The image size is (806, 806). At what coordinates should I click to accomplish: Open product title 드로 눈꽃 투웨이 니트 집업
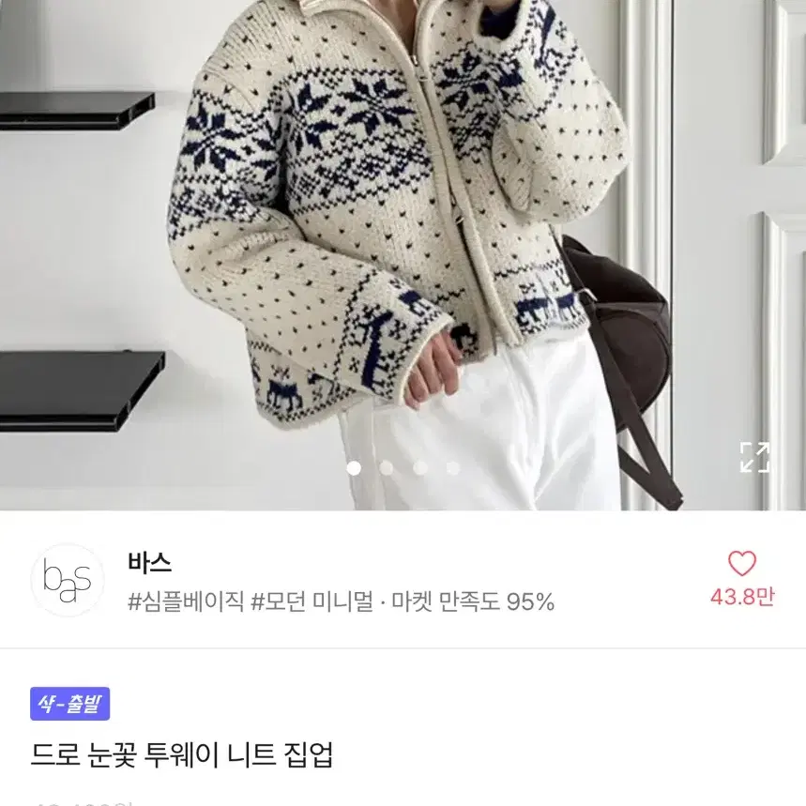[182, 754]
